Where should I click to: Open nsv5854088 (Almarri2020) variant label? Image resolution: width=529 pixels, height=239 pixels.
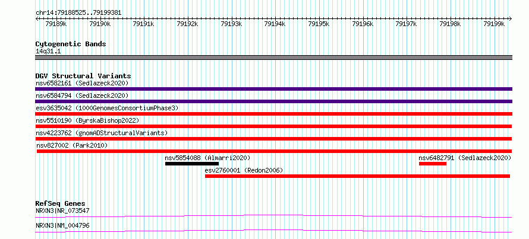click(x=207, y=158)
